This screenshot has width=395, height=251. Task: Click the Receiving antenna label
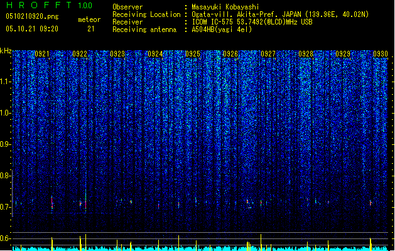click(x=144, y=29)
